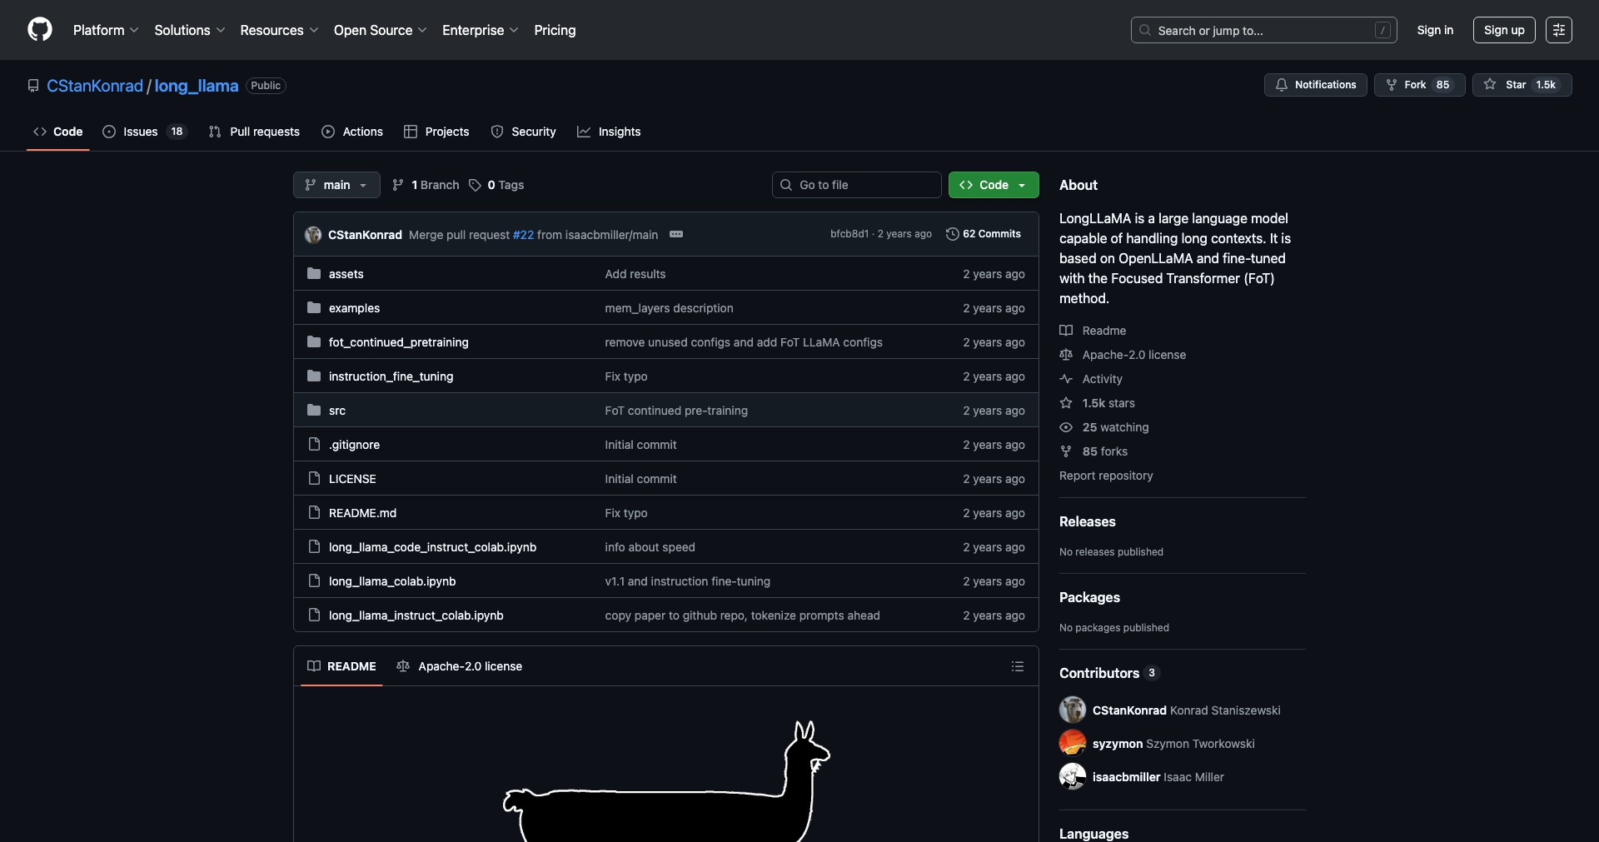Viewport: 1599px width, 842px height.
Task: Open the assets folder
Action: point(346,274)
